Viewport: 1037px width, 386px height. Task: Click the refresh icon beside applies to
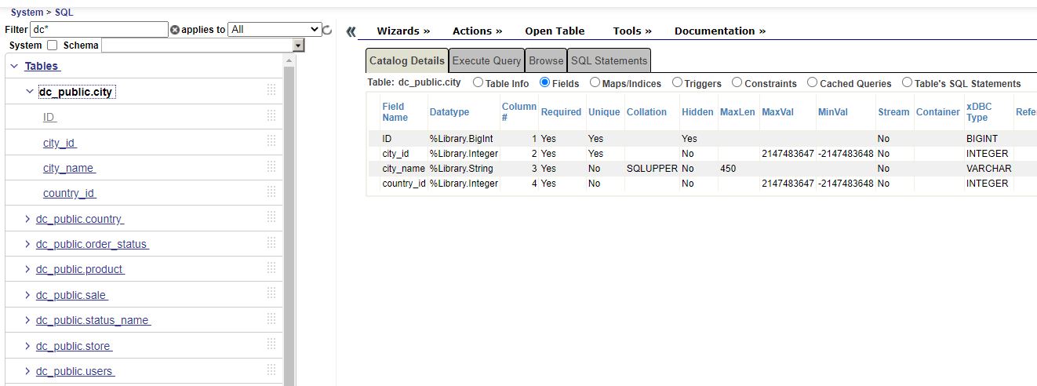[x=327, y=31]
